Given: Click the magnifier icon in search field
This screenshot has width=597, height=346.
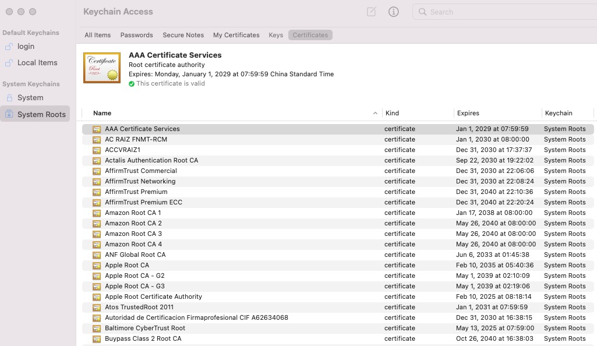Looking at the screenshot, I should (x=422, y=12).
